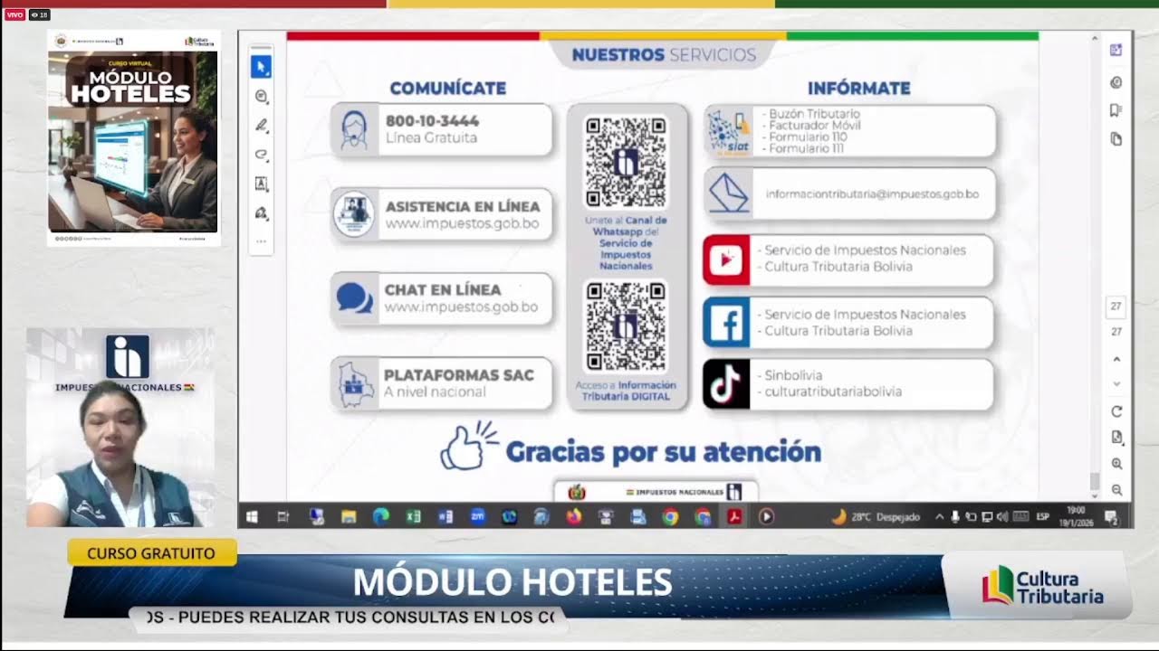The width and height of the screenshot is (1159, 651).
Task: Open Task View in the taskbar
Action: pos(283,517)
